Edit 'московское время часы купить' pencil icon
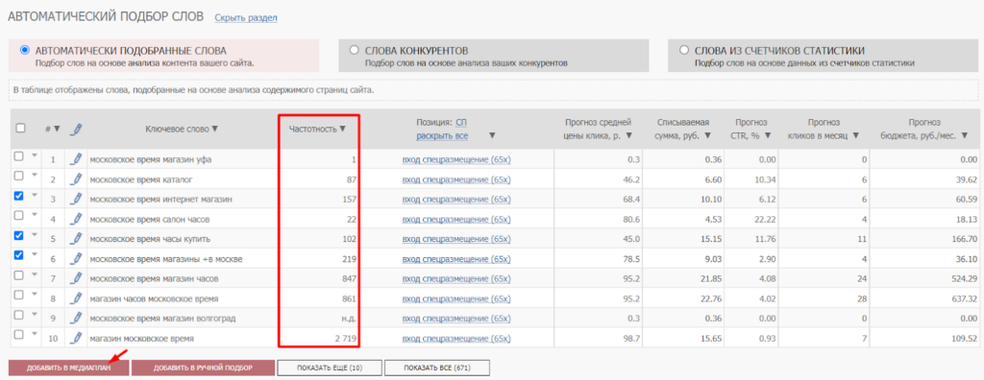 tap(76, 239)
